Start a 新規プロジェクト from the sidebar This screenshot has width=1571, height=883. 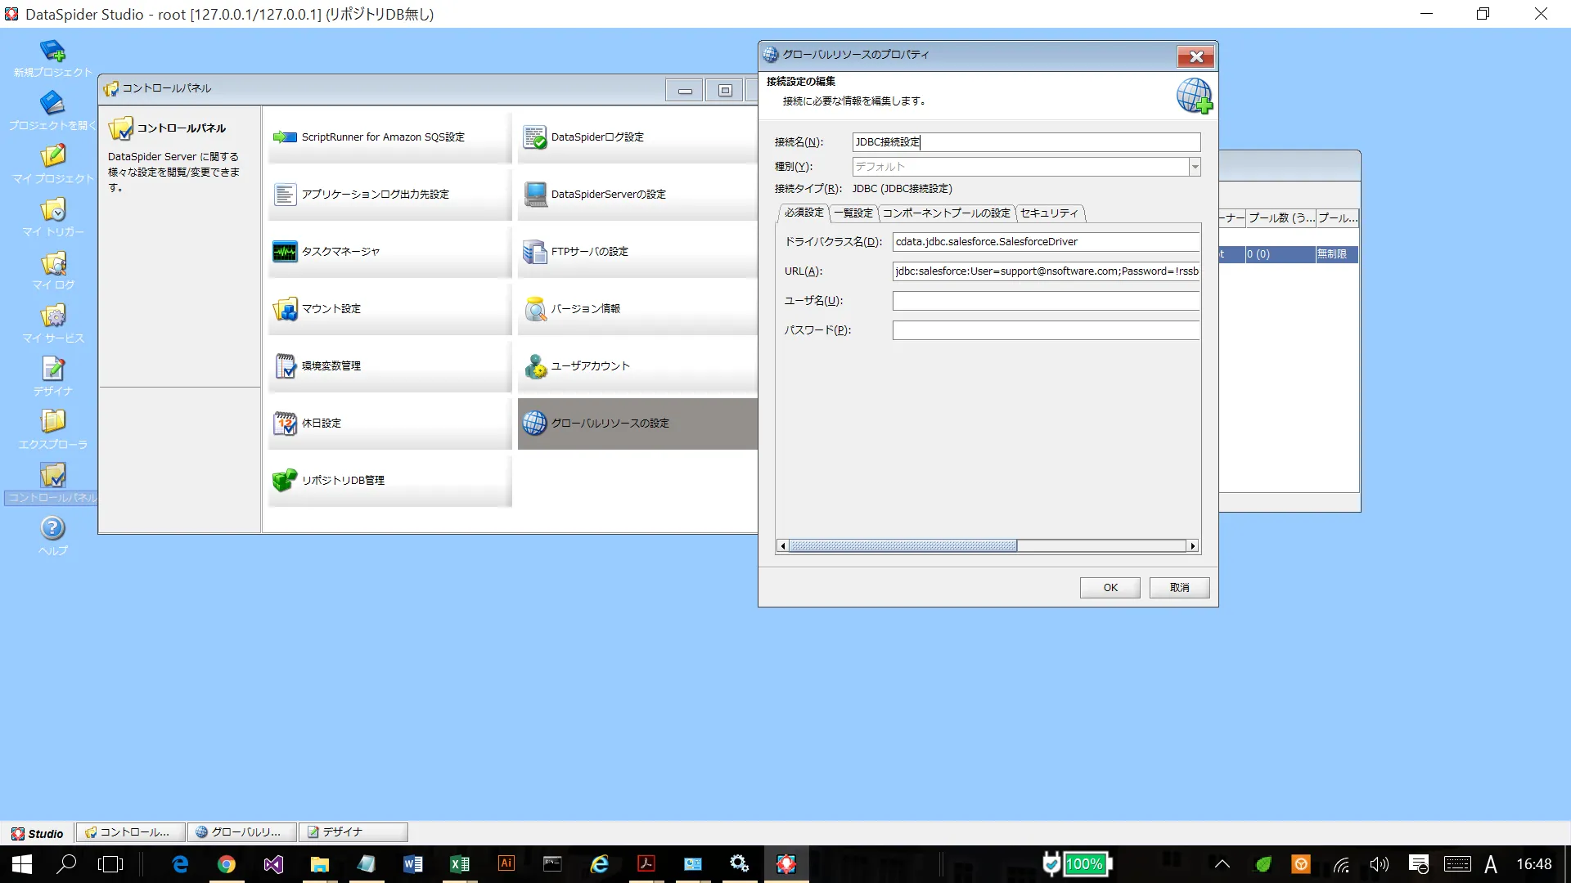[52, 57]
